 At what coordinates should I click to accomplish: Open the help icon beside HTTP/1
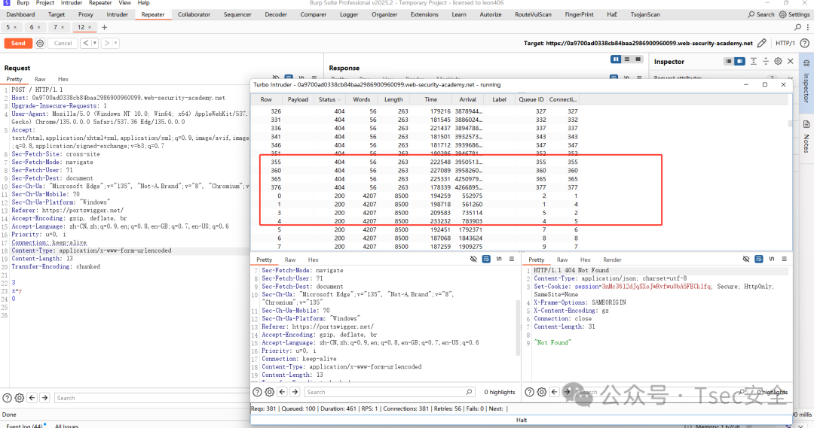coord(805,43)
